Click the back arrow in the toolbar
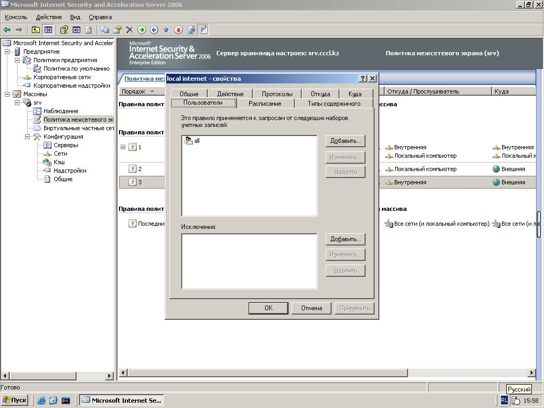 7,30
